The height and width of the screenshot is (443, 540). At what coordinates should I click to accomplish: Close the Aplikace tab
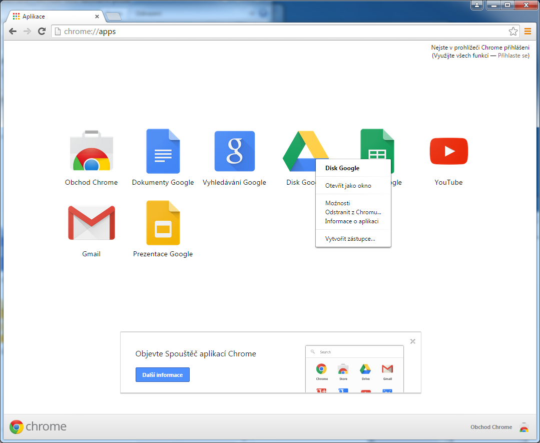[x=97, y=16]
